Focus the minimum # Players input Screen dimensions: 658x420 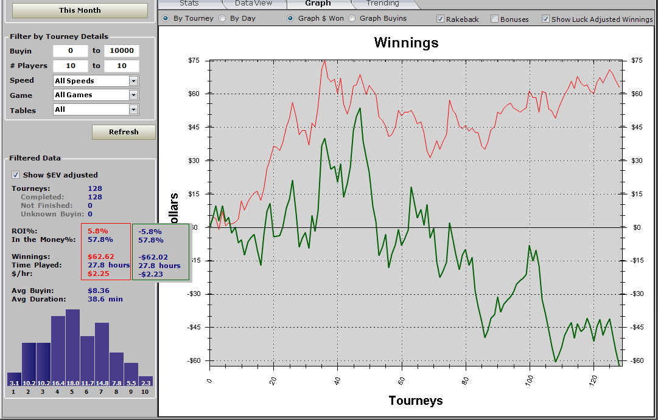click(x=70, y=66)
